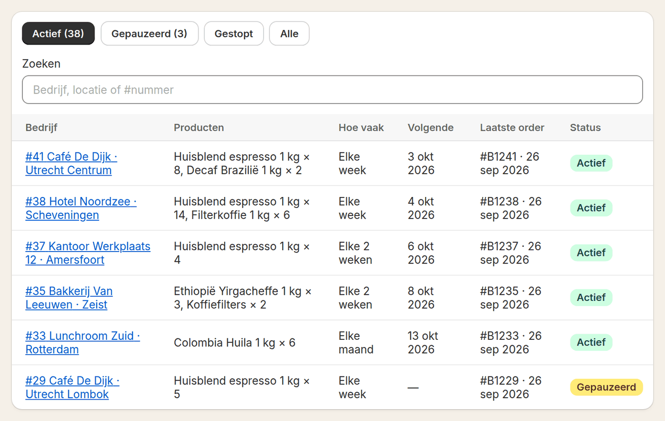Click the Producten column header

coord(199,128)
